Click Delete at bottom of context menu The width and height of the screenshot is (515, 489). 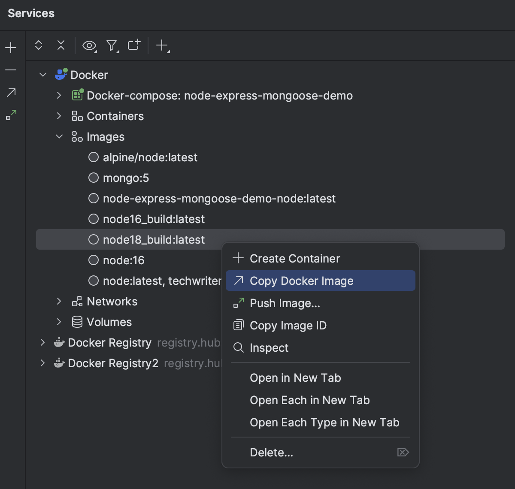point(271,452)
